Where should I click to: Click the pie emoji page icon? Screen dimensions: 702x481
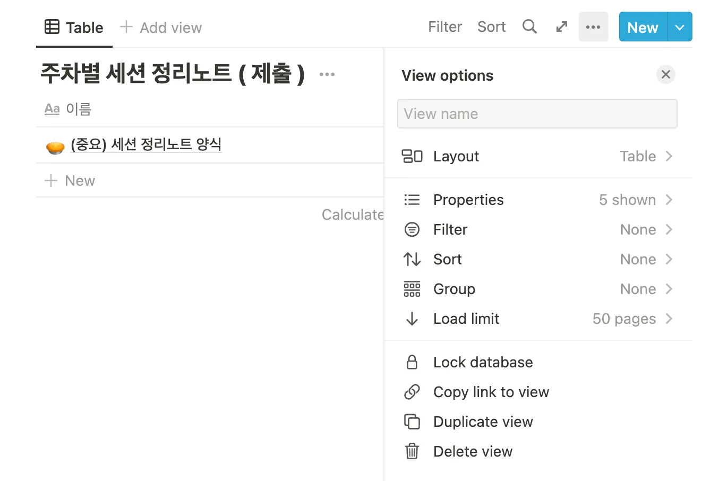click(x=55, y=145)
